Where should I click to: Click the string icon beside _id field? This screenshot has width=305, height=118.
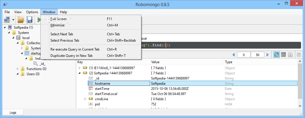[91, 78]
